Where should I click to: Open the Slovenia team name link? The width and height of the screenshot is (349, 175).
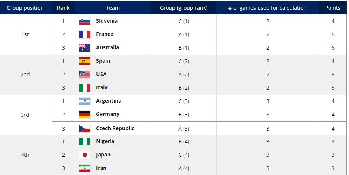(x=107, y=21)
